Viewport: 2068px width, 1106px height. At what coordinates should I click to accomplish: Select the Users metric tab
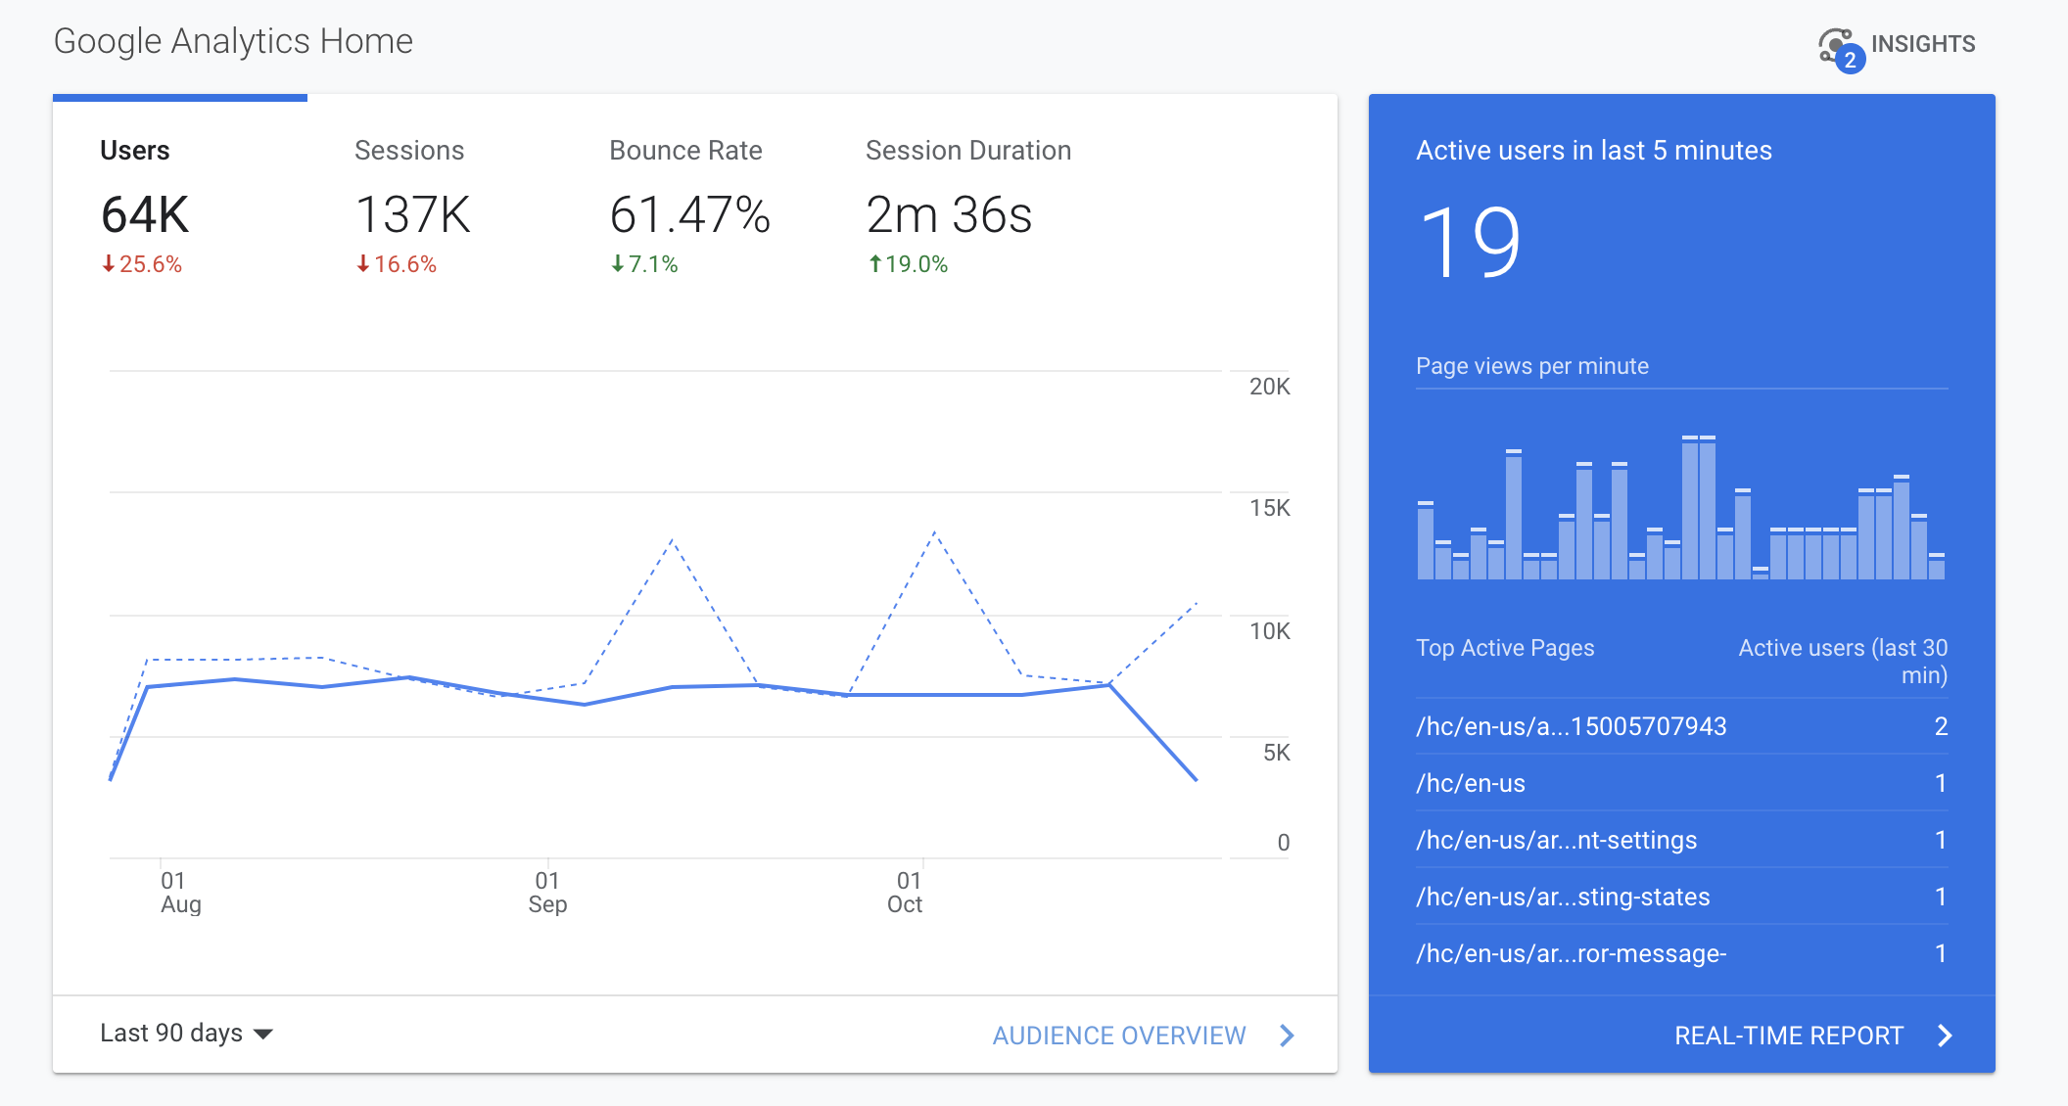click(134, 150)
